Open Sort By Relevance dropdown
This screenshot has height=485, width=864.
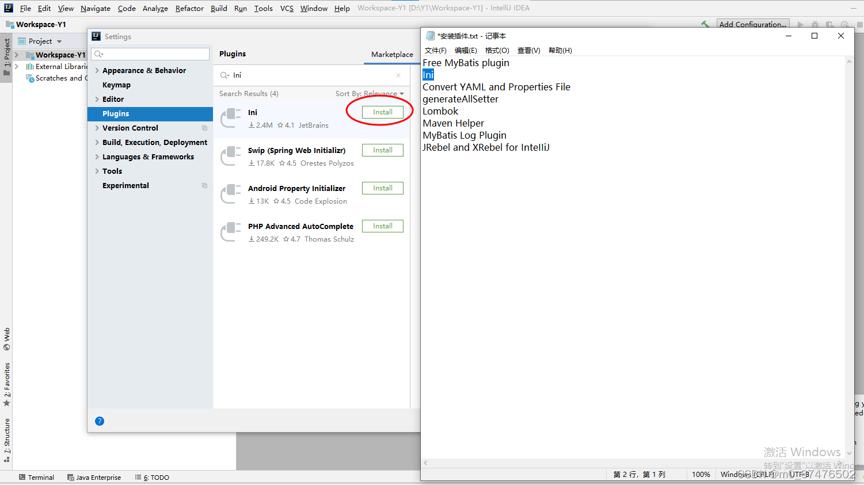(x=370, y=94)
